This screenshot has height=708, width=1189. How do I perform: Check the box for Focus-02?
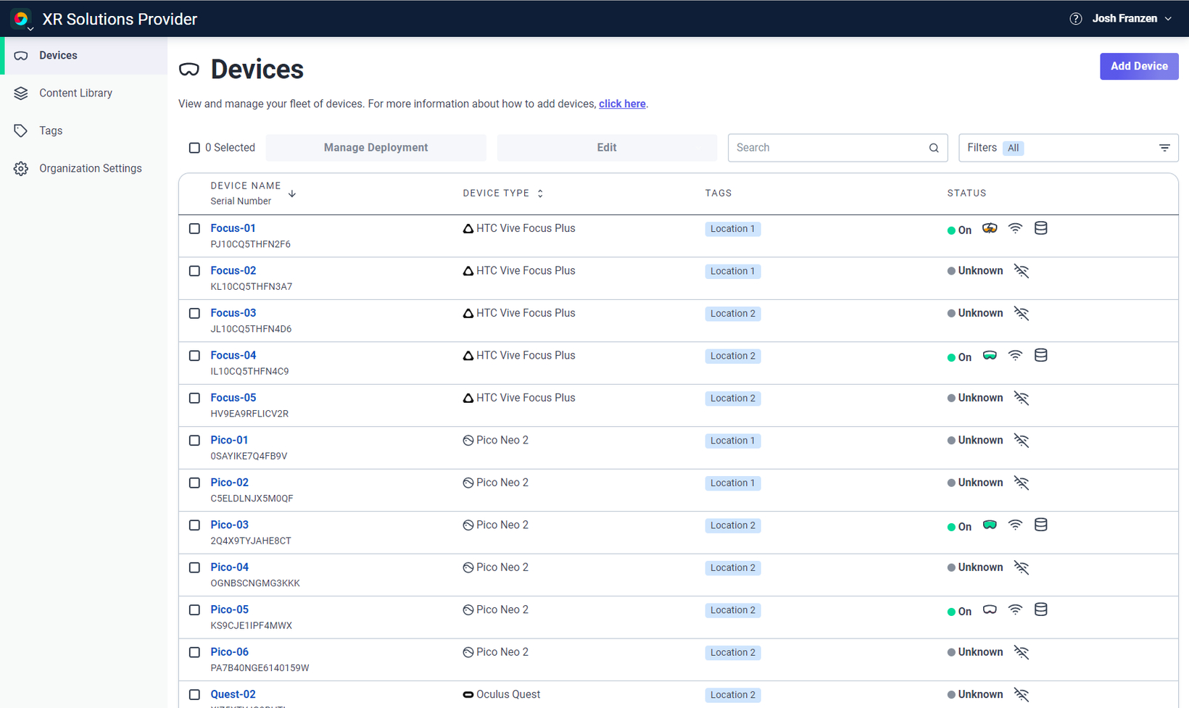[194, 271]
